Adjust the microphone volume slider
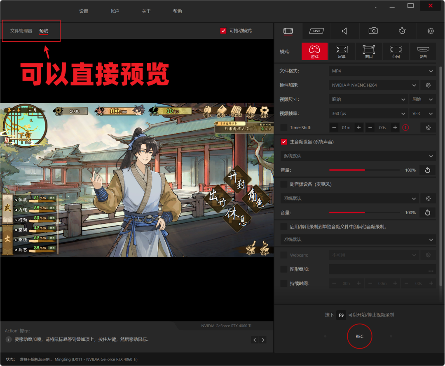 point(364,213)
